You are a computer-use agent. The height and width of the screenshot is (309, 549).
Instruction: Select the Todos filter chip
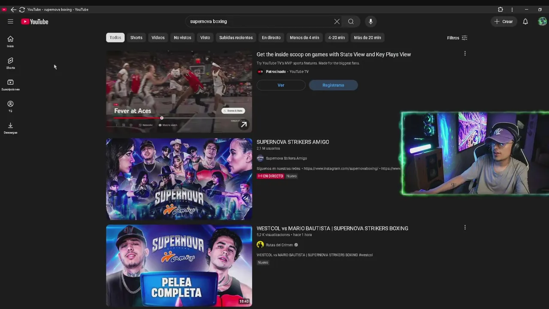pos(115,38)
